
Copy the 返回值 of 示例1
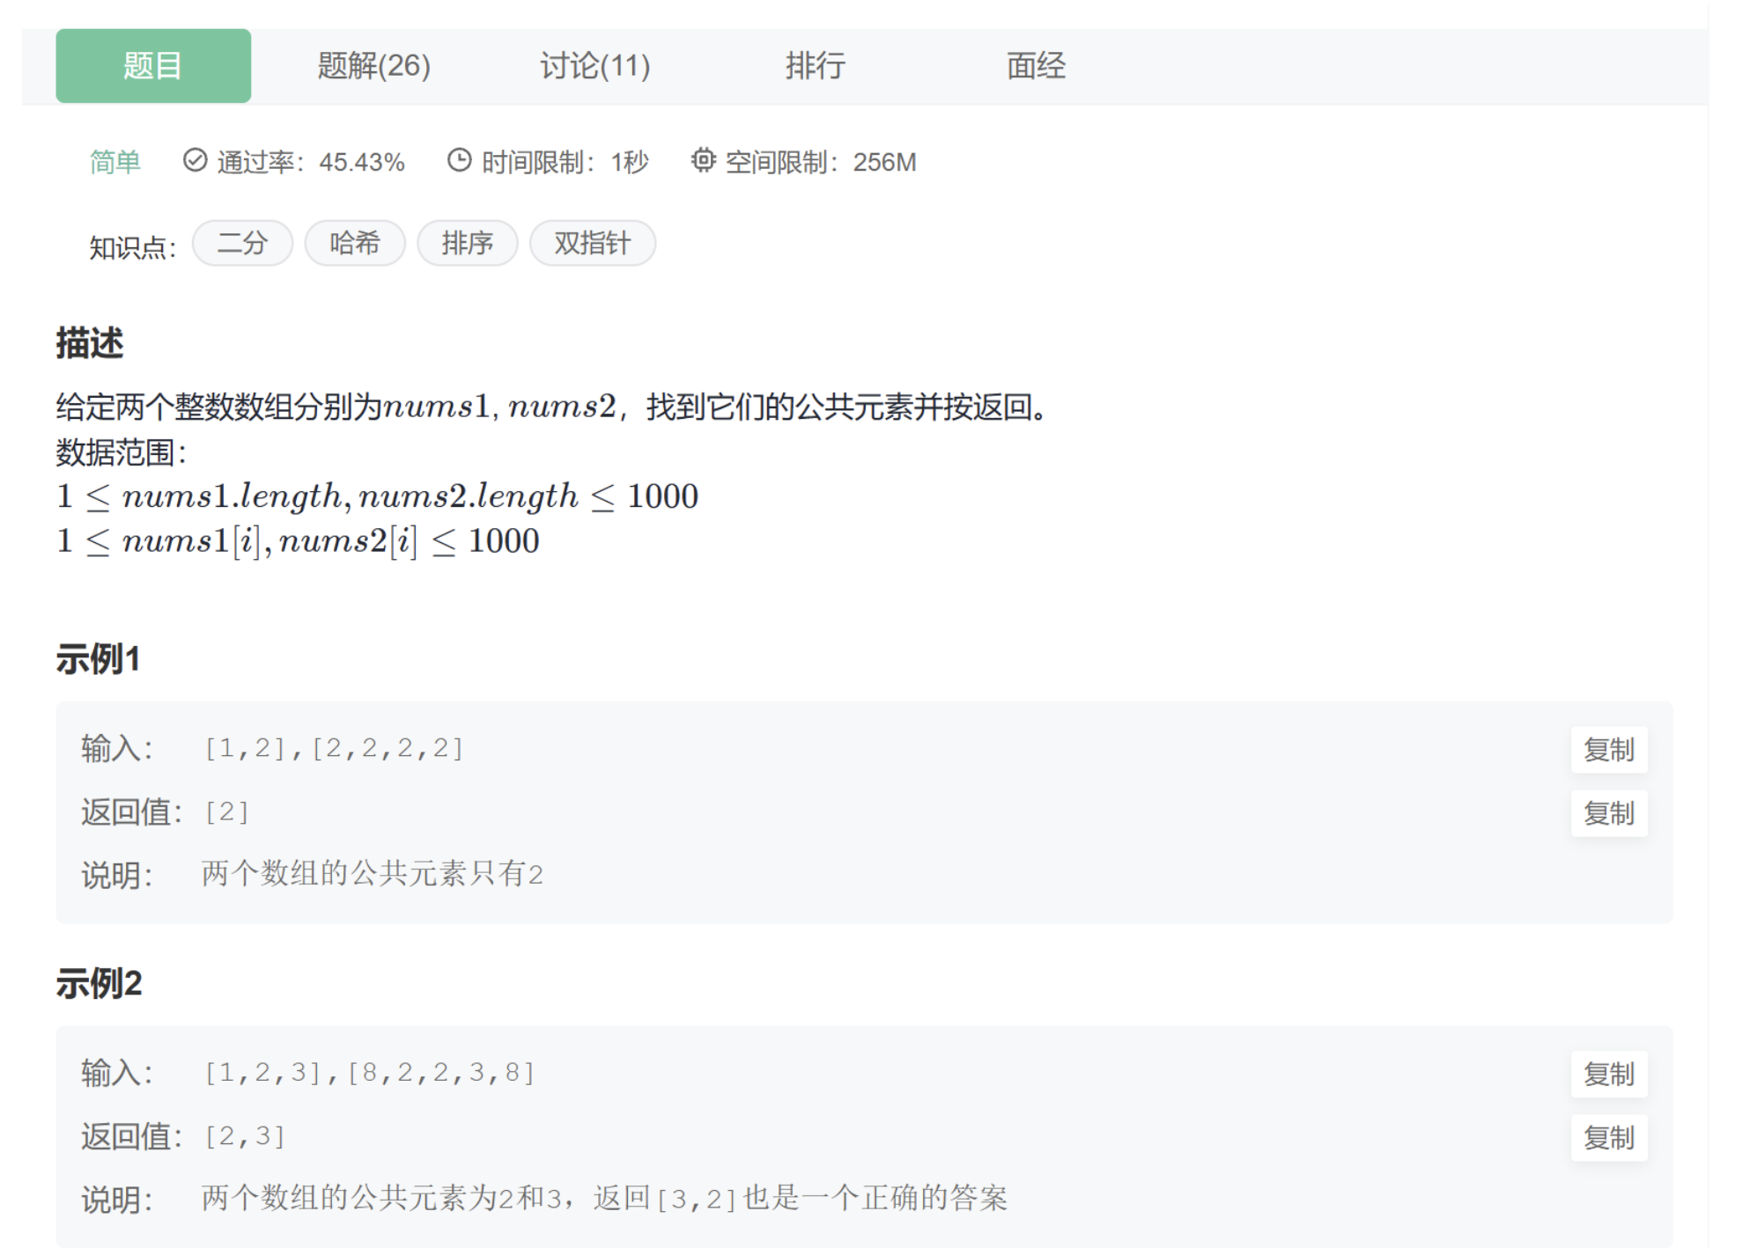(x=1609, y=814)
